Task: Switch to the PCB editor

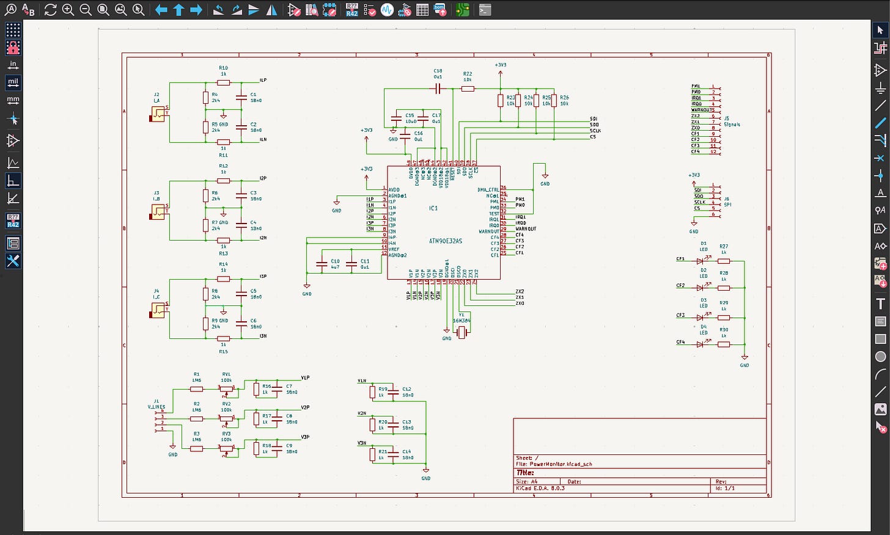Action: [463, 10]
